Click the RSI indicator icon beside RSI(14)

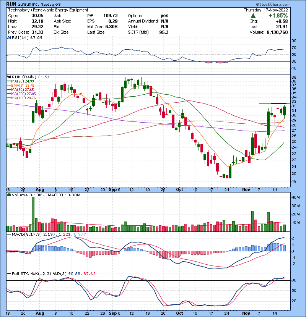pos(9,37)
